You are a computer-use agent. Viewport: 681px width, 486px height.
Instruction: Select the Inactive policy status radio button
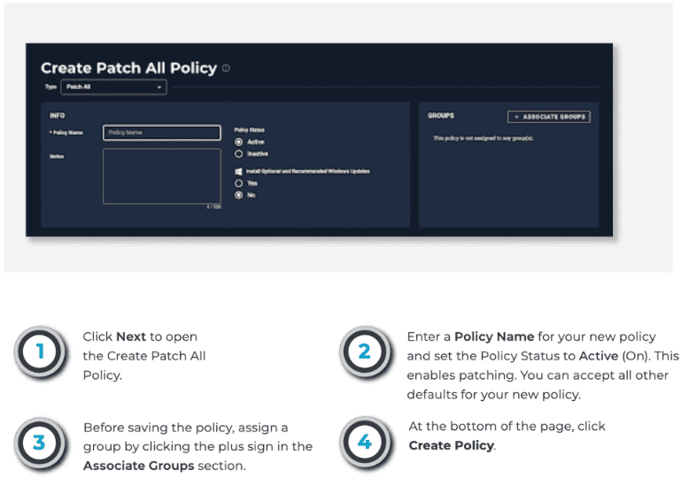[x=238, y=154]
